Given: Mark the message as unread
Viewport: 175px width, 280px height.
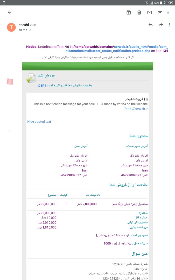Looking at the screenshot, I should (150, 12).
